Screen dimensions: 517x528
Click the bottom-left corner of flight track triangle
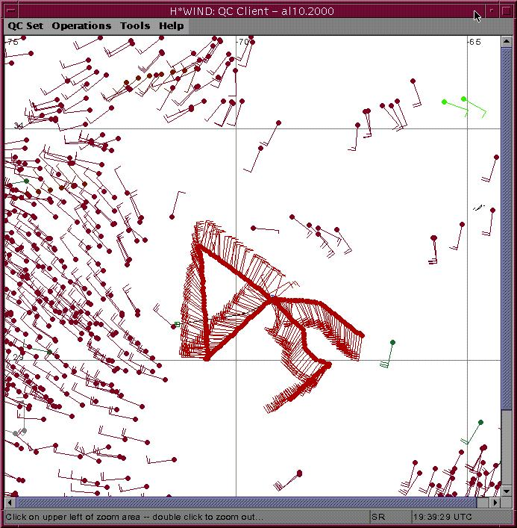click(x=207, y=358)
